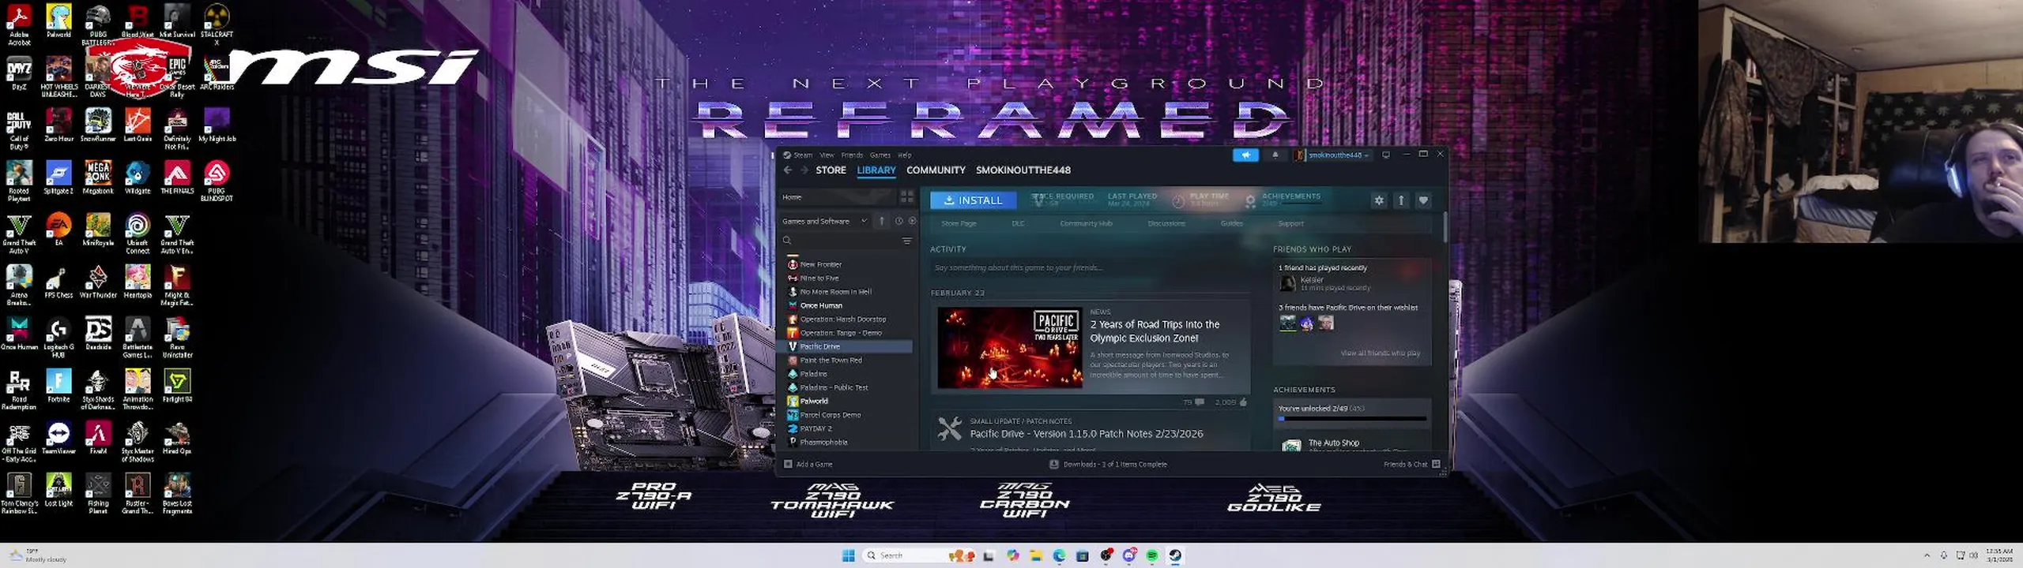This screenshot has width=2023, height=568.
Task: Click the blue announcements megaphone icon
Action: point(1245,155)
